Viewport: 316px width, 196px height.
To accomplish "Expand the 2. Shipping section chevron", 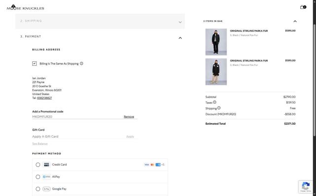I will [180, 22].
